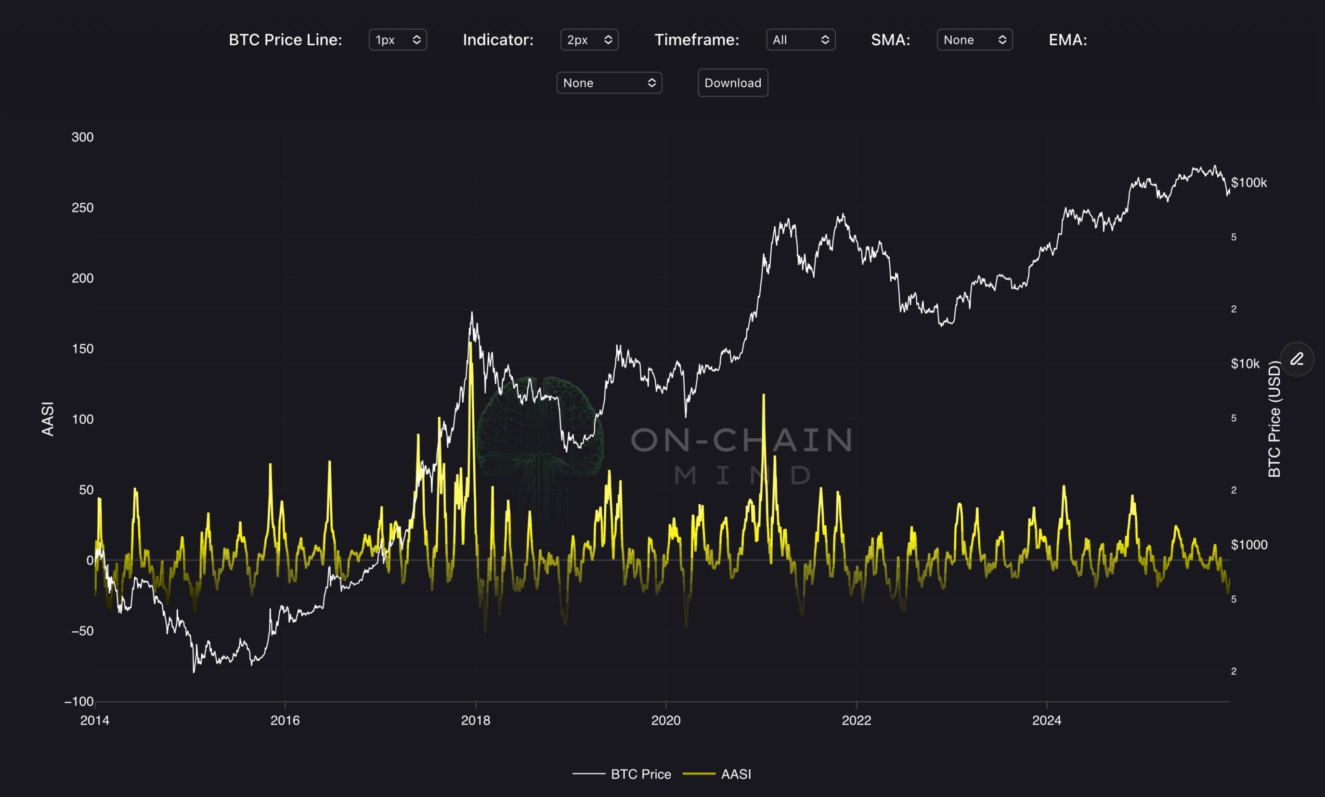Toggle BTC Price series in legend
The image size is (1325, 797).
[640, 774]
